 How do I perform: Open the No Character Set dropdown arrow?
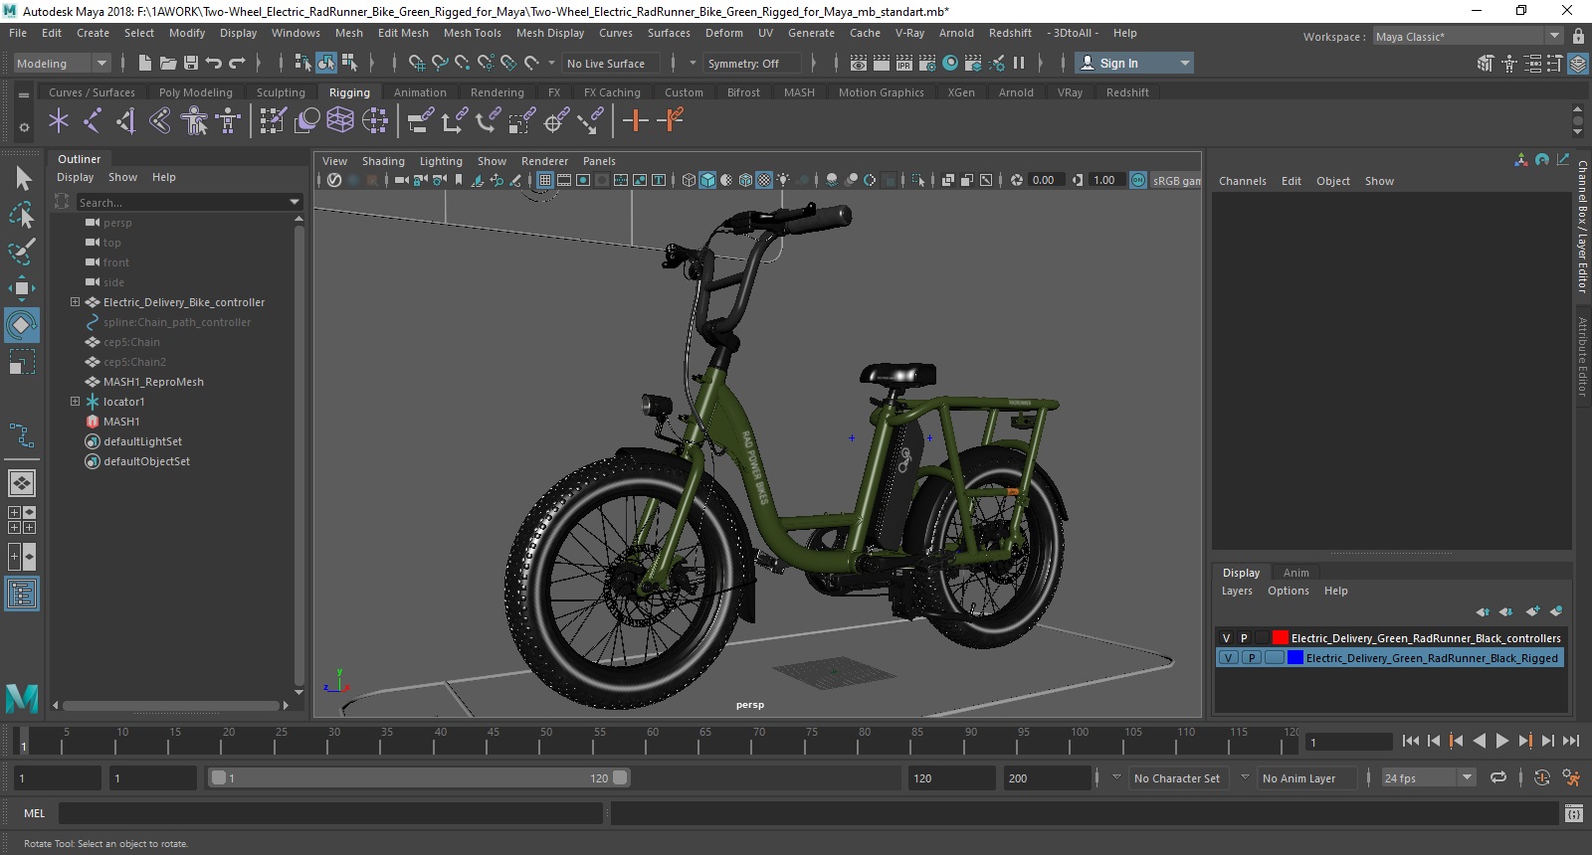[1116, 777]
